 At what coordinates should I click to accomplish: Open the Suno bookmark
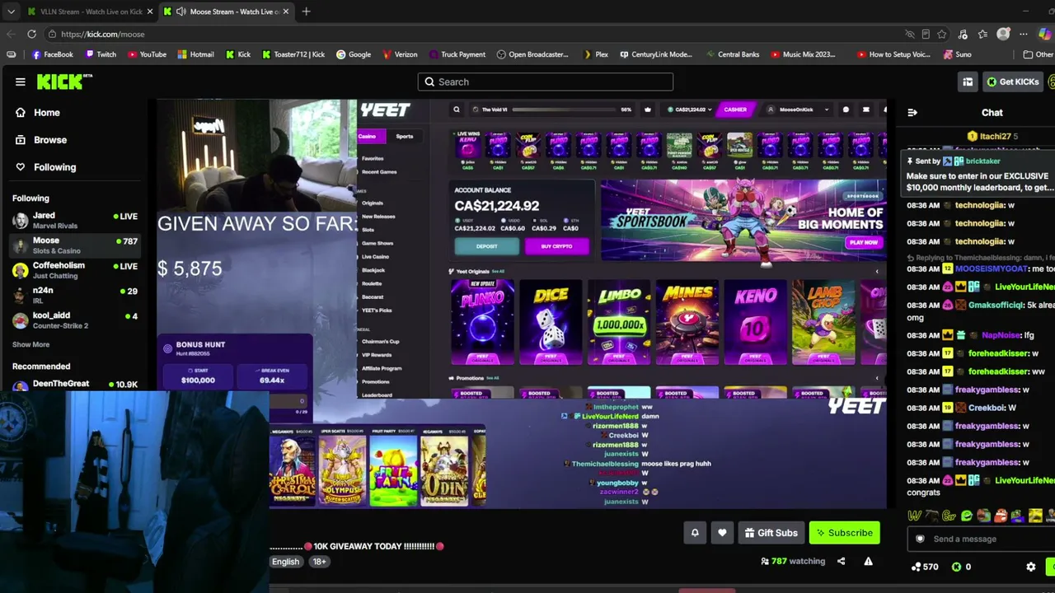pos(956,54)
